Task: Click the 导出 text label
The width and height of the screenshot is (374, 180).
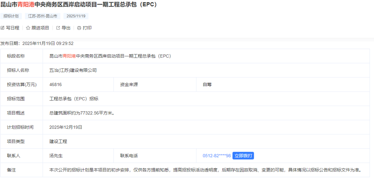Action: point(66,28)
